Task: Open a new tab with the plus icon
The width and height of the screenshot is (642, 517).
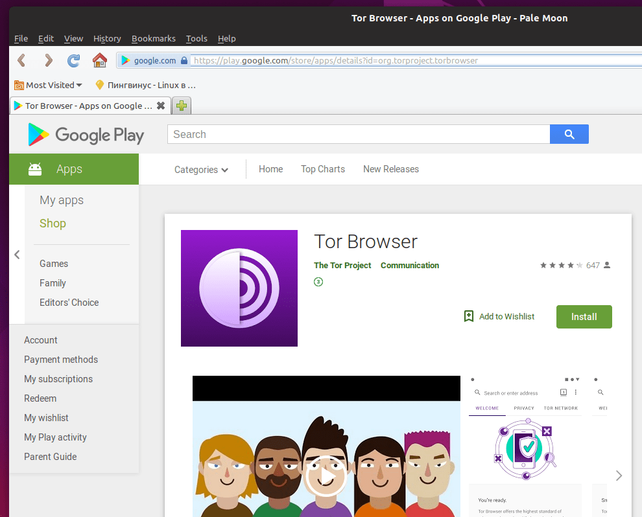Action: [182, 106]
